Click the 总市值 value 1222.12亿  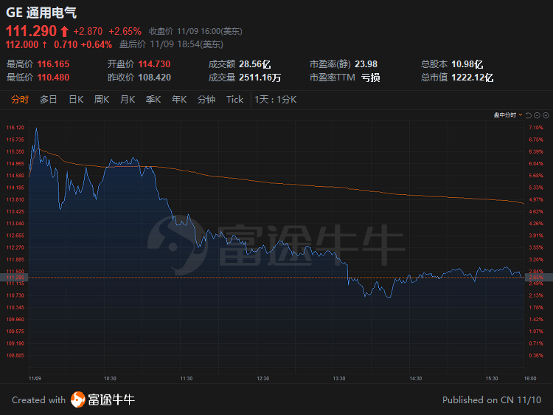click(x=472, y=78)
